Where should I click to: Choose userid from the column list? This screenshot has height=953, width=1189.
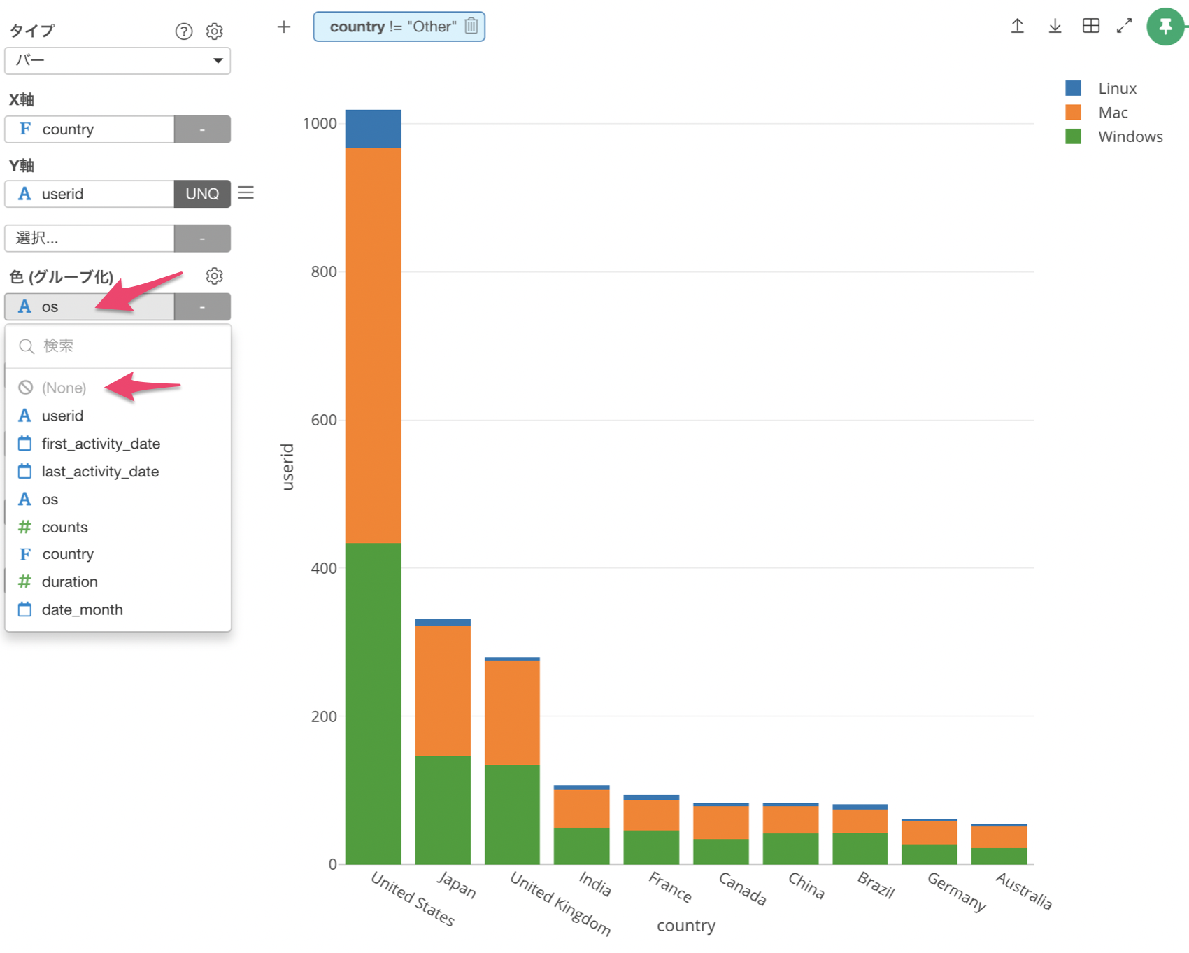[x=118, y=416]
